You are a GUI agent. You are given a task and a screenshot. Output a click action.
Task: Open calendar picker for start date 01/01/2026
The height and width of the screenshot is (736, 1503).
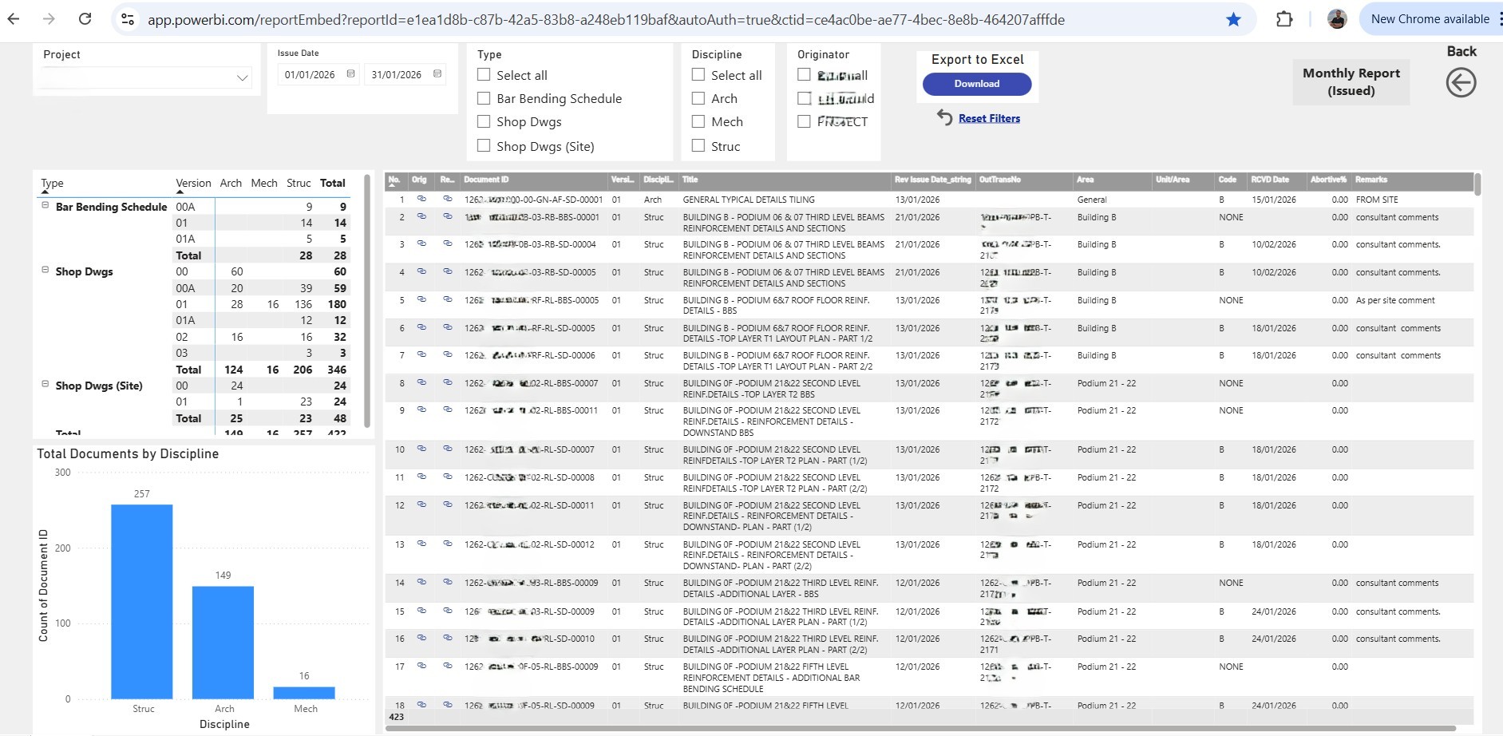pyautogui.click(x=350, y=74)
